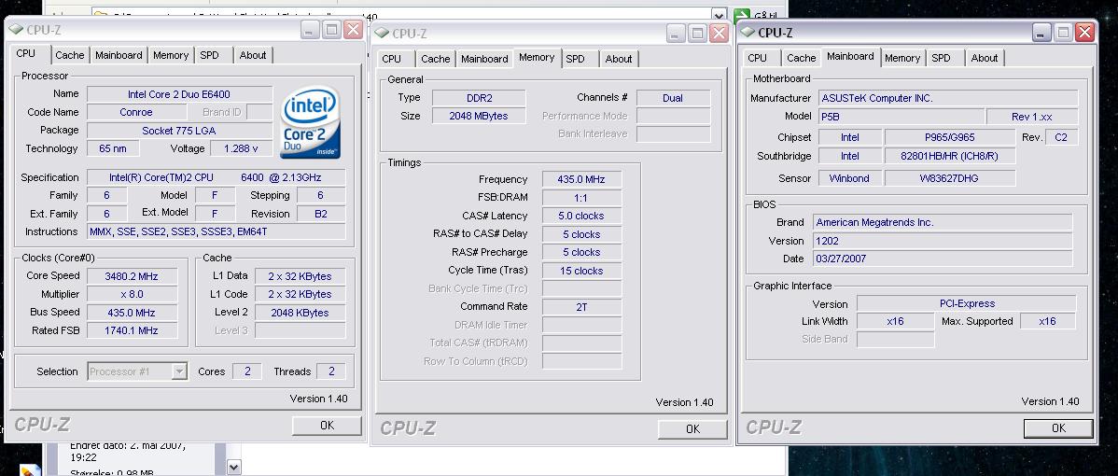
Task: Select Memory tab in middle CPU-Z window
Action: [537, 57]
